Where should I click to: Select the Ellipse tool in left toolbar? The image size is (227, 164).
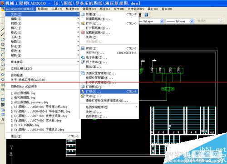[3, 75]
